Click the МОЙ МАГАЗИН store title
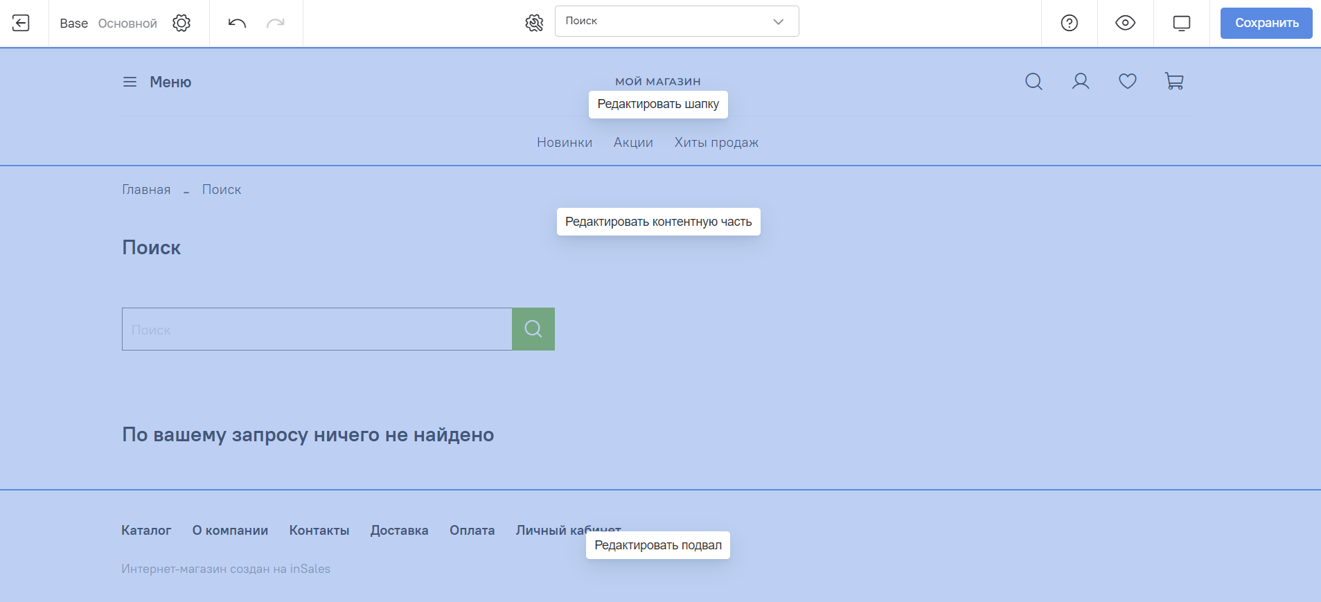 pos(658,81)
